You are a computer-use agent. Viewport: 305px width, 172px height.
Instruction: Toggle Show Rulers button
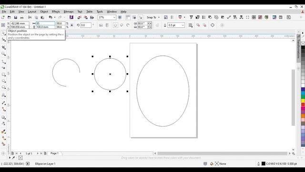pos(128,17)
